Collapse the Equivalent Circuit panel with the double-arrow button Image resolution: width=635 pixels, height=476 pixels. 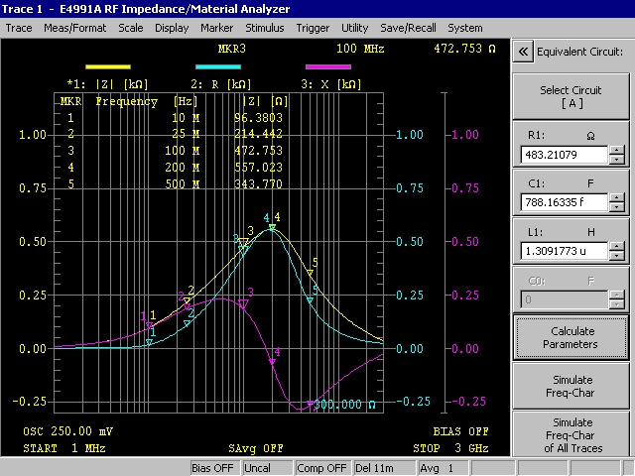click(523, 52)
